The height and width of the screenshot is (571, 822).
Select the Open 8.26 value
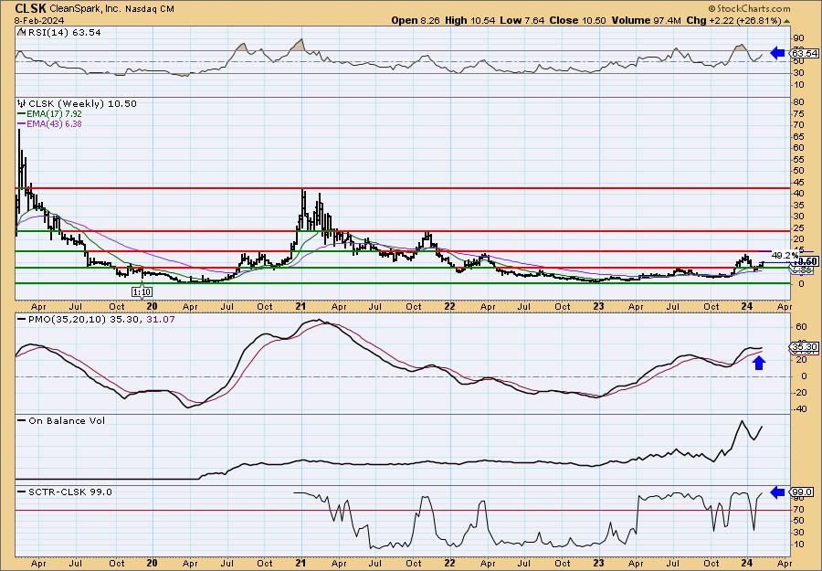coord(416,20)
